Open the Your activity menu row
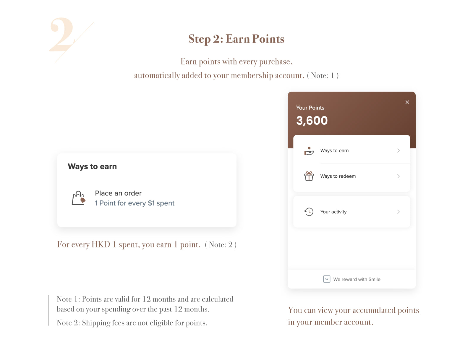Image resolution: width=473 pixels, height=347 pixels. click(351, 212)
